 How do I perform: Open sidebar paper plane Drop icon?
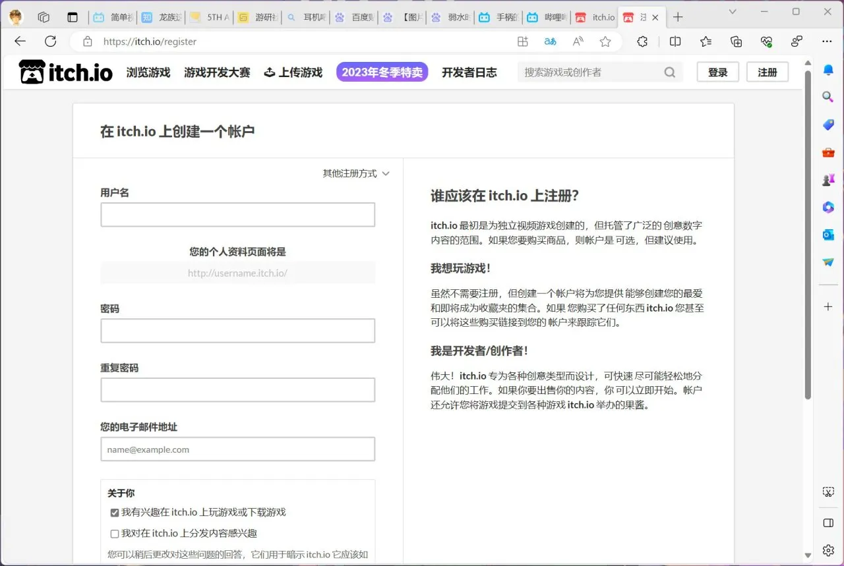[x=828, y=262]
